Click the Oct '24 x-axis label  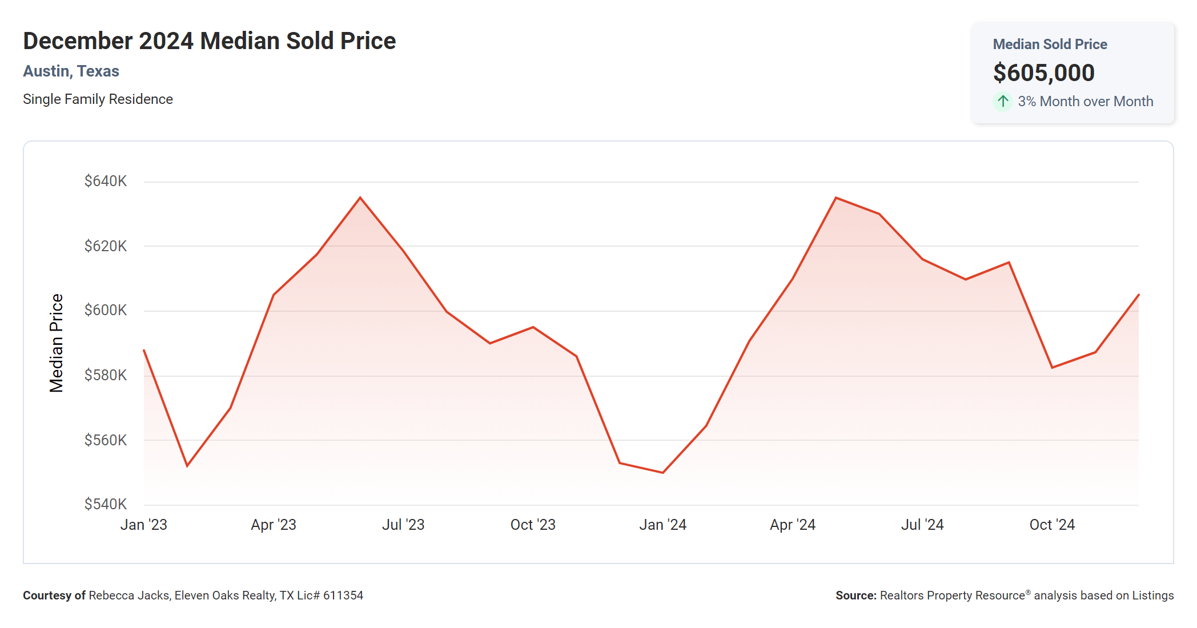pos(1052,525)
